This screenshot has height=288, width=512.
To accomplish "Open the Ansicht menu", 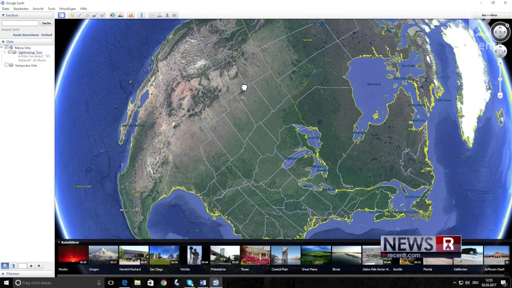I will (x=38, y=9).
